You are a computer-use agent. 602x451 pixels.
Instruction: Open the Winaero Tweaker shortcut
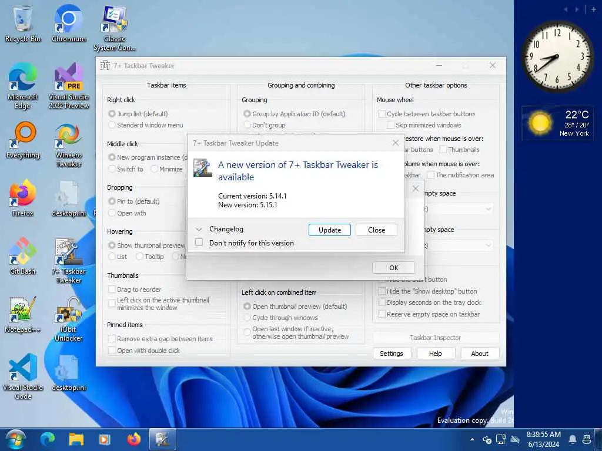point(69,146)
